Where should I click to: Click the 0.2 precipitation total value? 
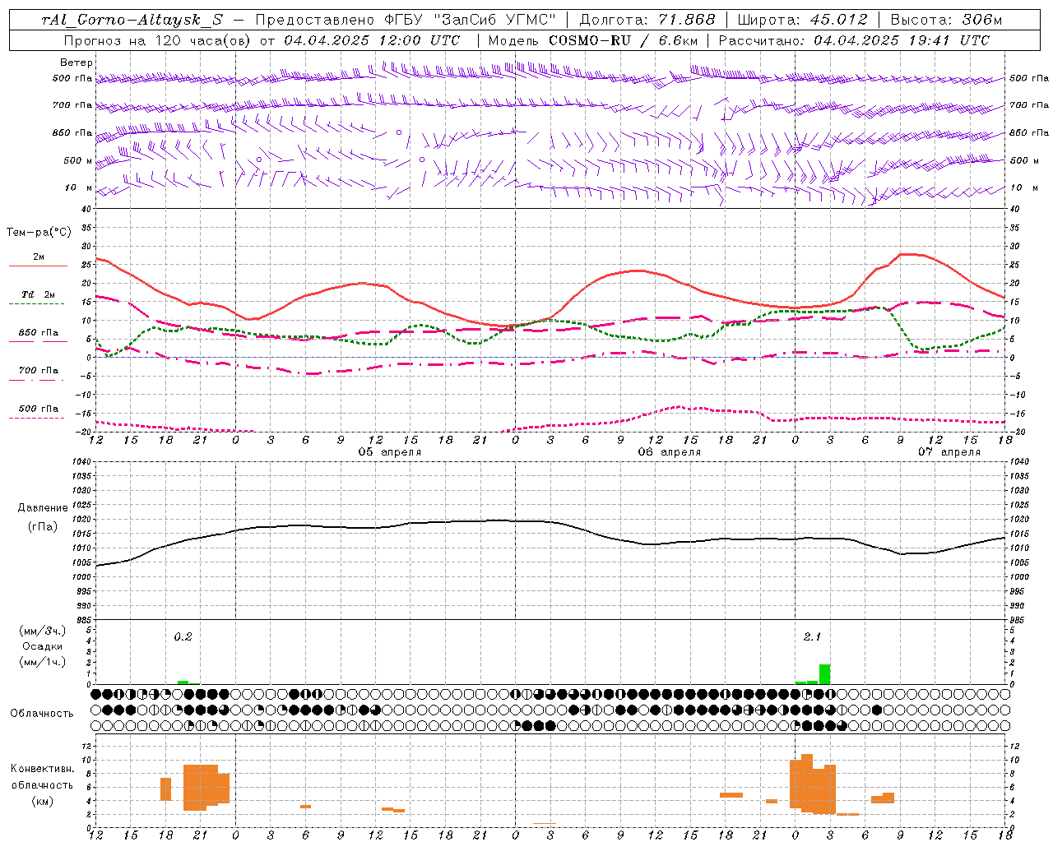click(x=183, y=637)
